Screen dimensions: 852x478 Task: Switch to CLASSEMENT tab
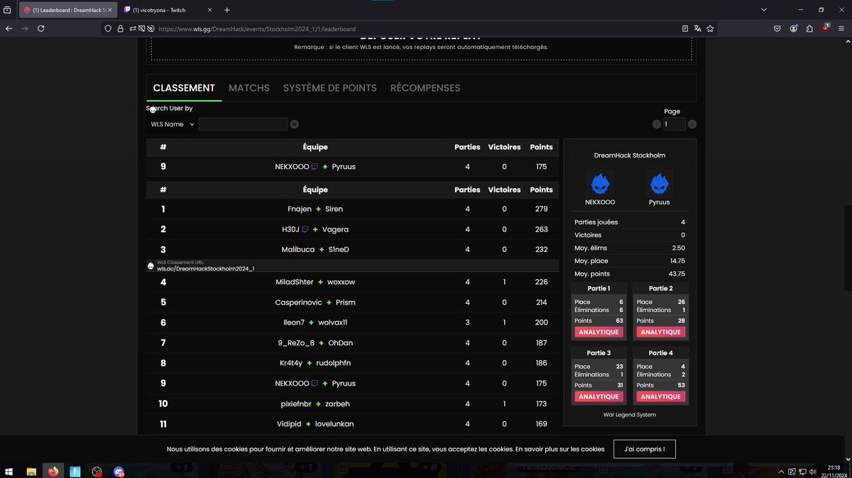tap(184, 88)
